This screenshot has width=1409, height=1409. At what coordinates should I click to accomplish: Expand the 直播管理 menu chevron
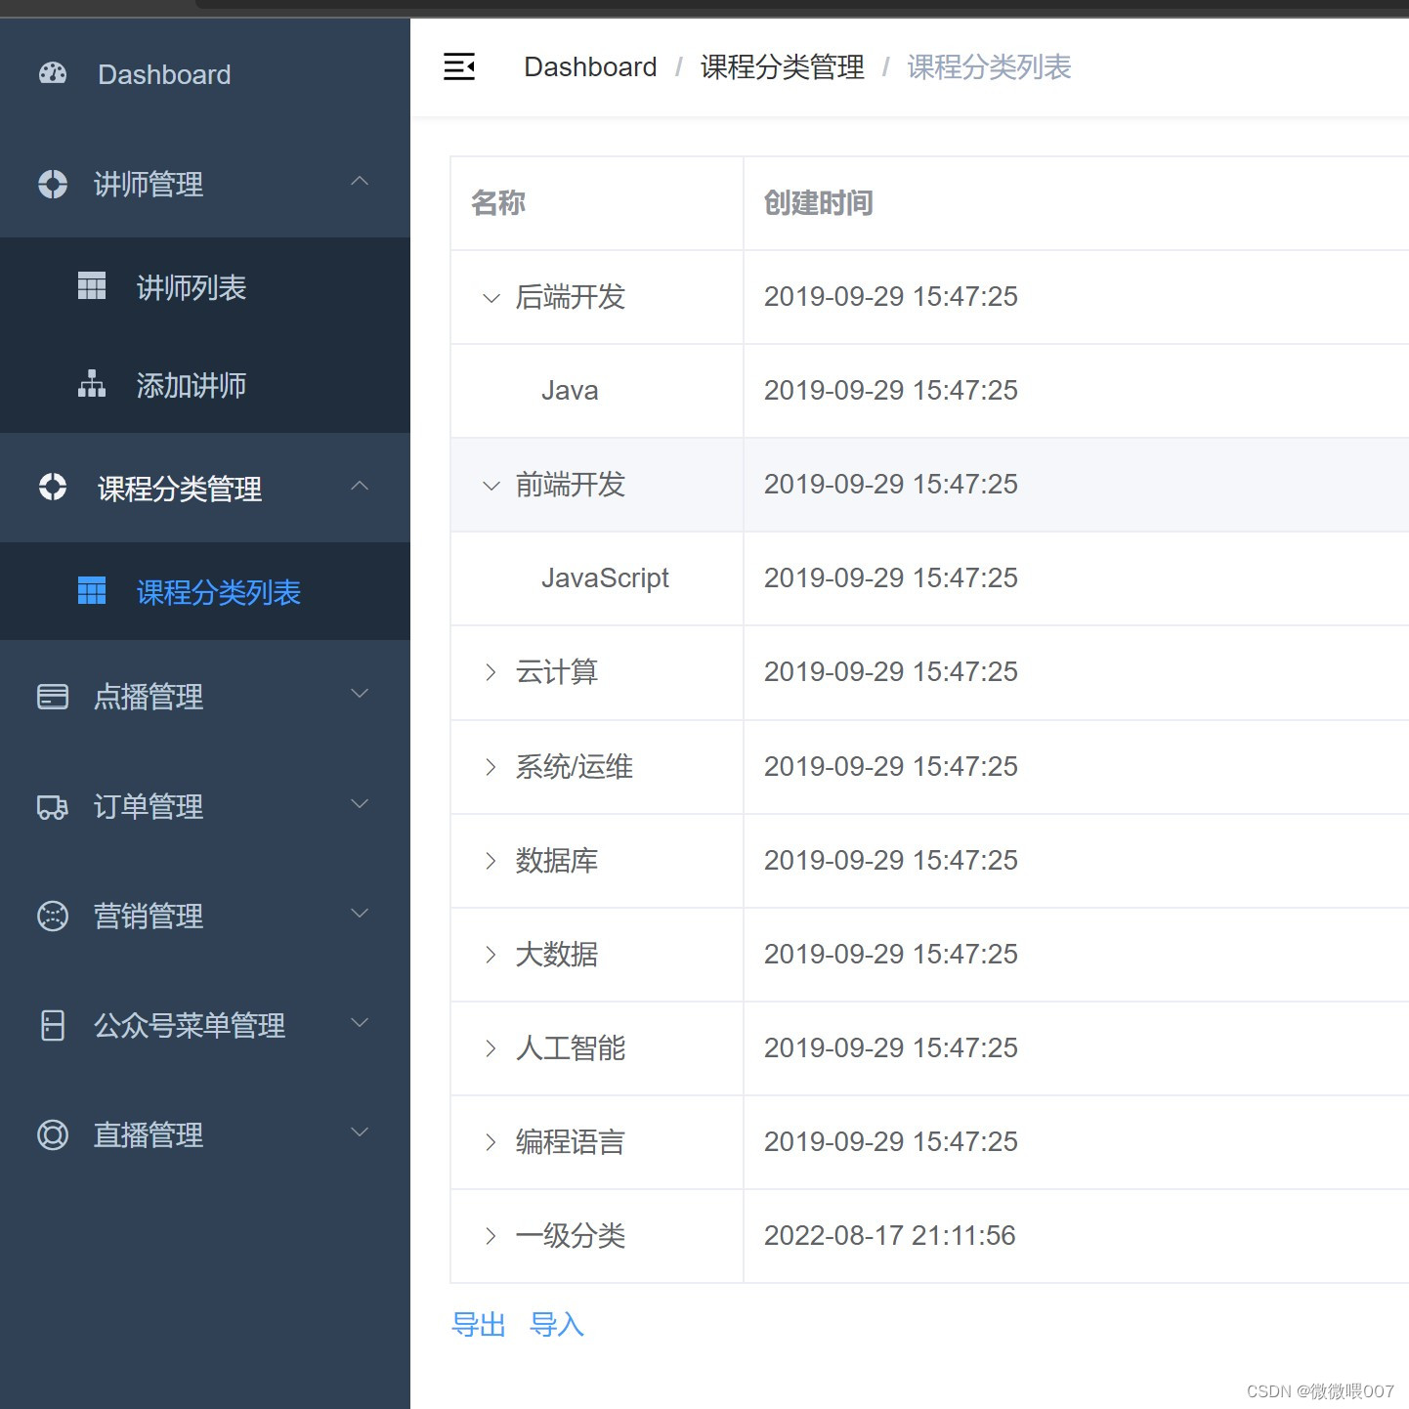coord(360,1132)
